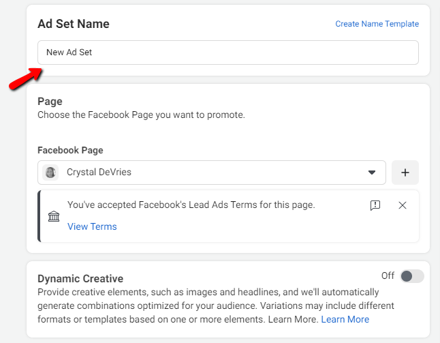Click the Create Name Template link
Image resolution: width=440 pixels, height=343 pixels.
(377, 24)
